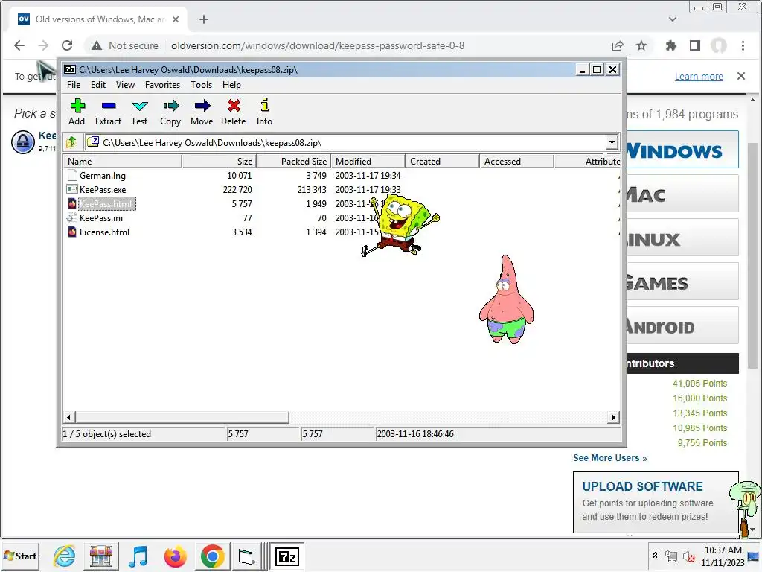Open the View menu

click(125, 85)
